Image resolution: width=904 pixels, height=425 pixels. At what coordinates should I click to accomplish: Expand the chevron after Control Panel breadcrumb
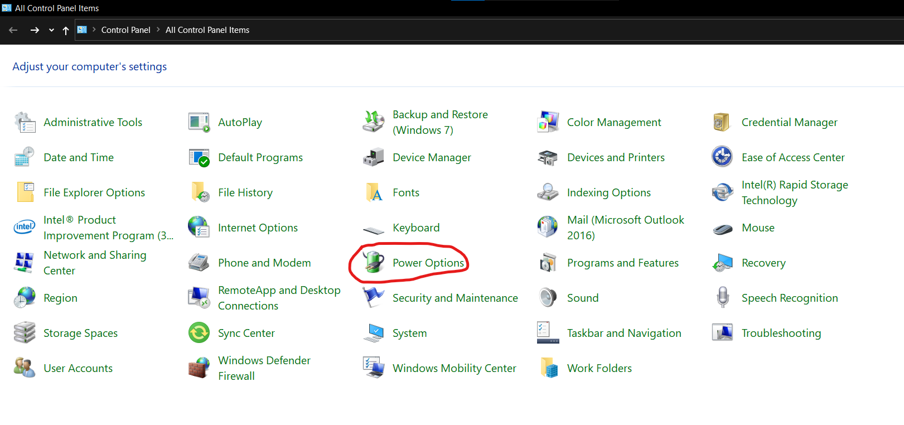[x=158, y=30]
